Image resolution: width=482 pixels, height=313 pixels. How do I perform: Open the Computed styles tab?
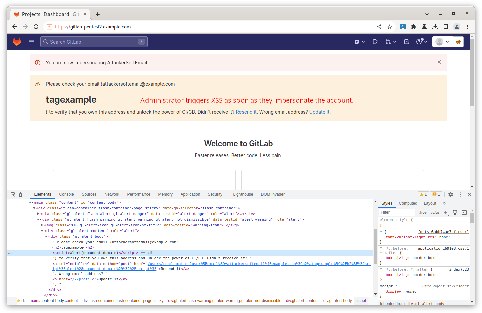click(x=408, y=203)
